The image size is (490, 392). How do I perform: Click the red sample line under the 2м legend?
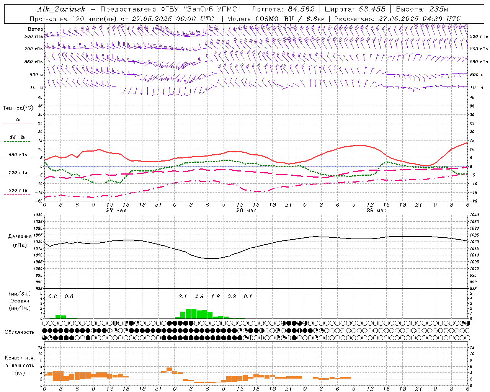point(18,124)
